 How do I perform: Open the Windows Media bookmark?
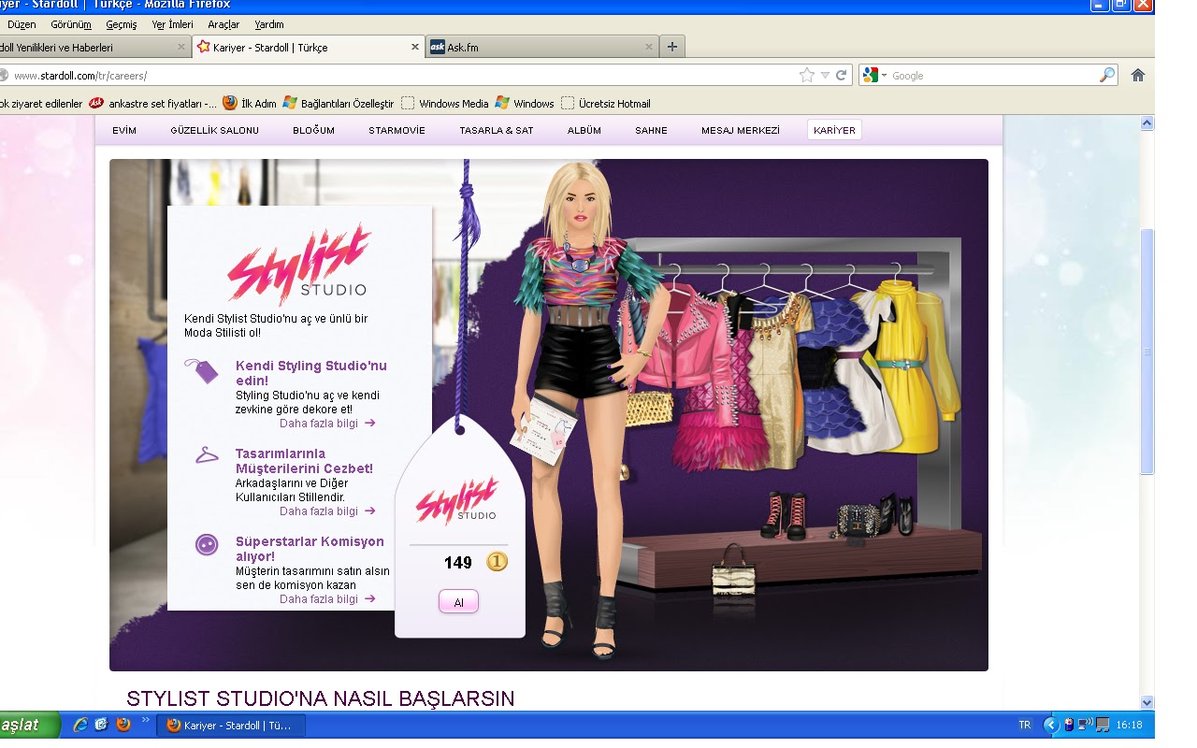coord(445,103)
